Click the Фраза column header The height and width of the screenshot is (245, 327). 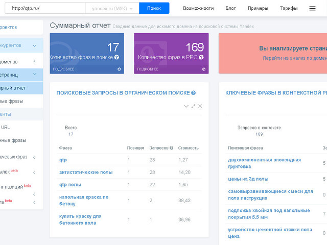tap(65, 148)
